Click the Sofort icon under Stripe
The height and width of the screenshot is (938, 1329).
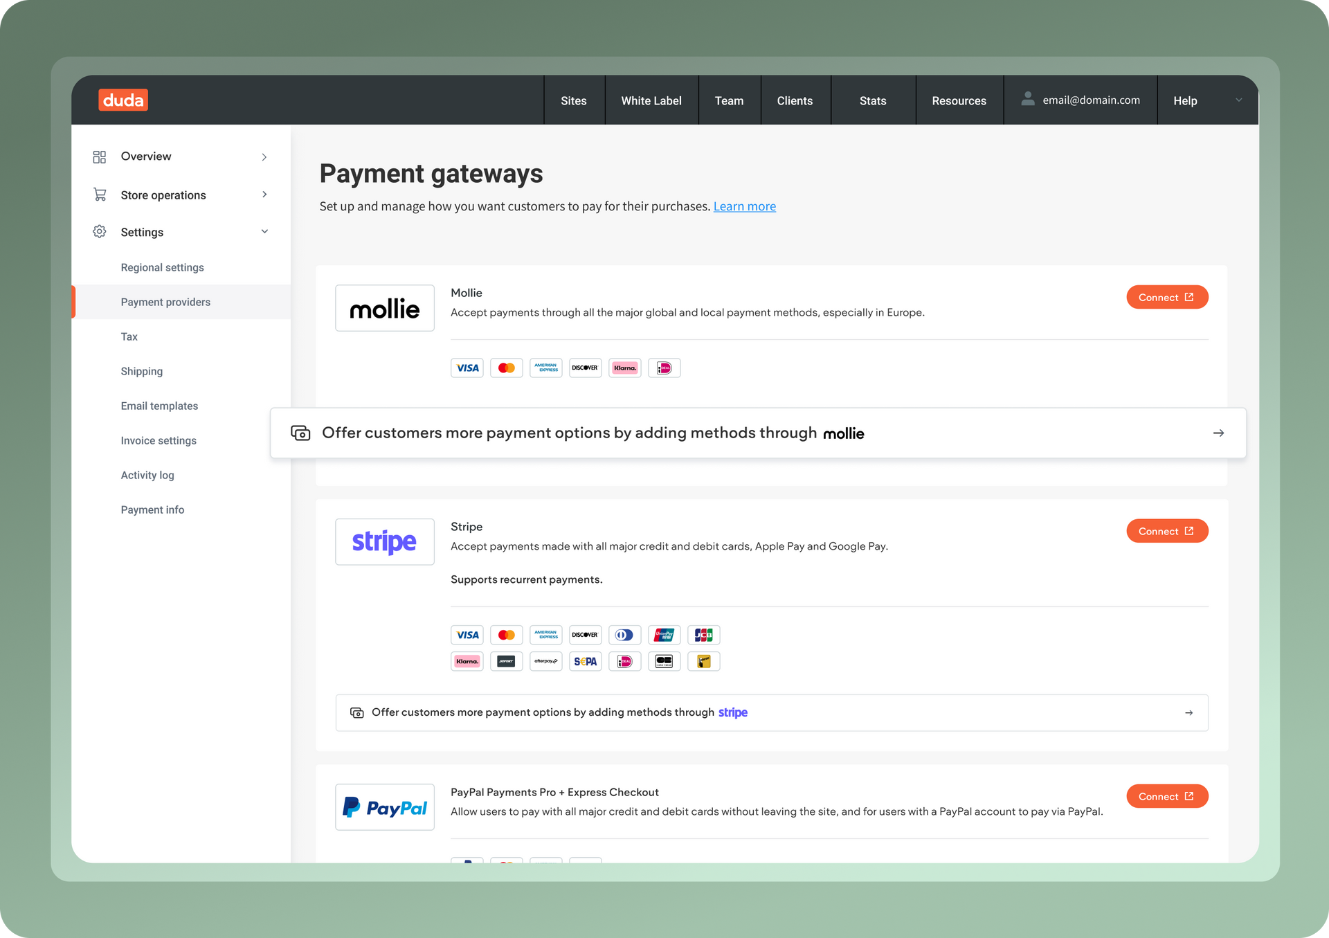[507, 661]
